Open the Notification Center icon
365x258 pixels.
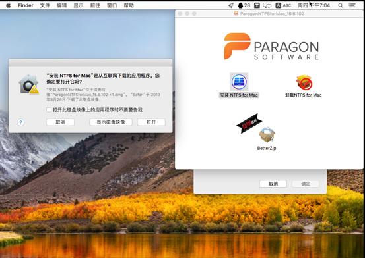tap(352, 5)
